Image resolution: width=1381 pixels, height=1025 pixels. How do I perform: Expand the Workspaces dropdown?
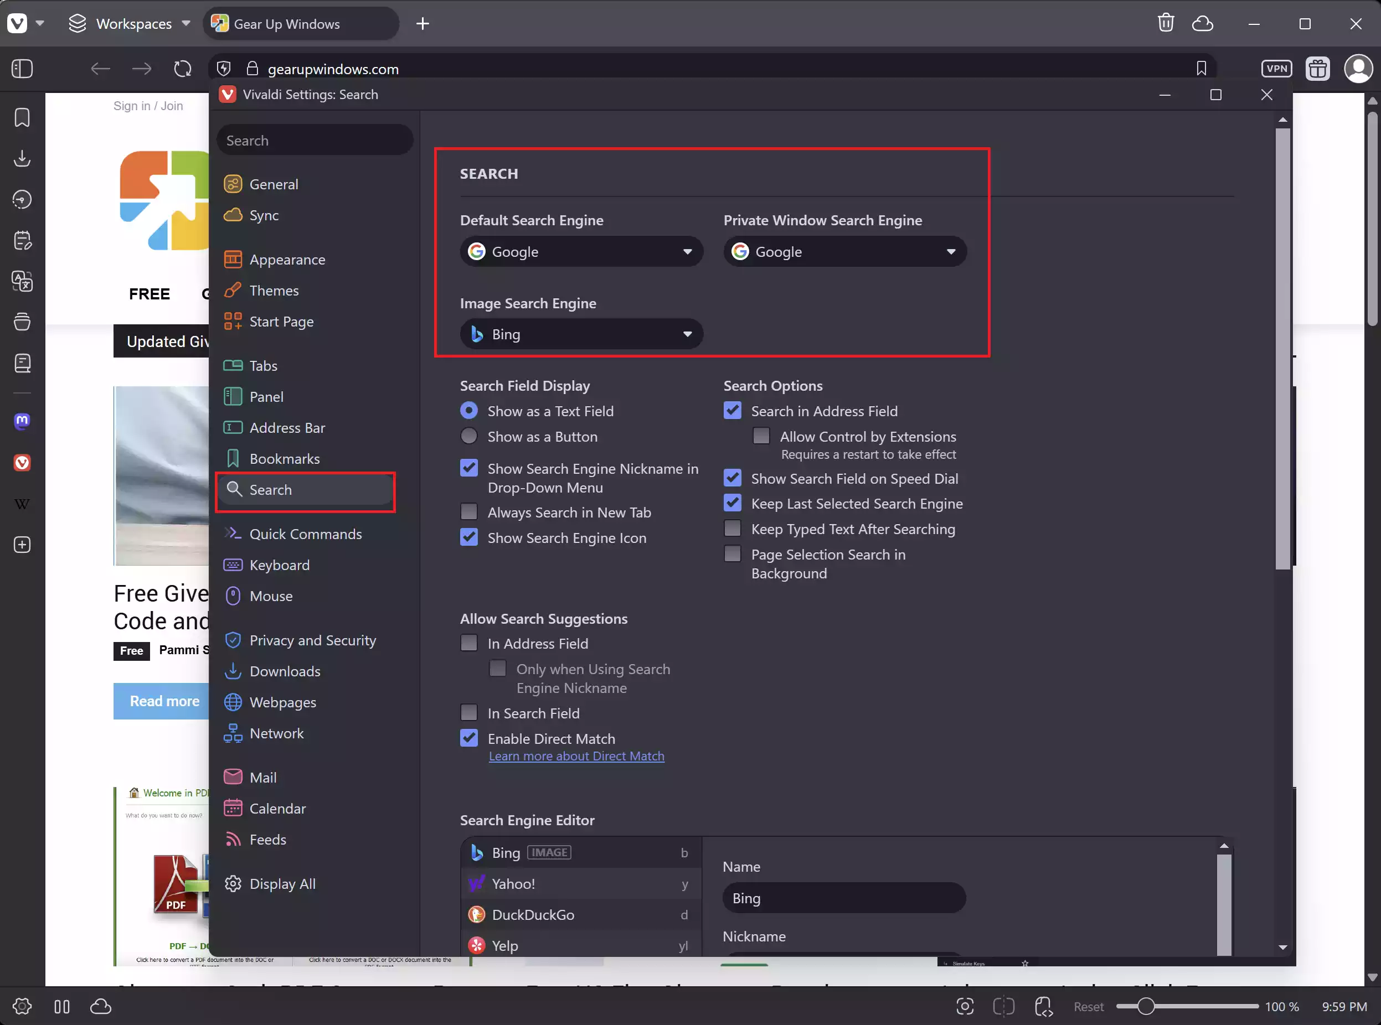click(x=185, y=24)
